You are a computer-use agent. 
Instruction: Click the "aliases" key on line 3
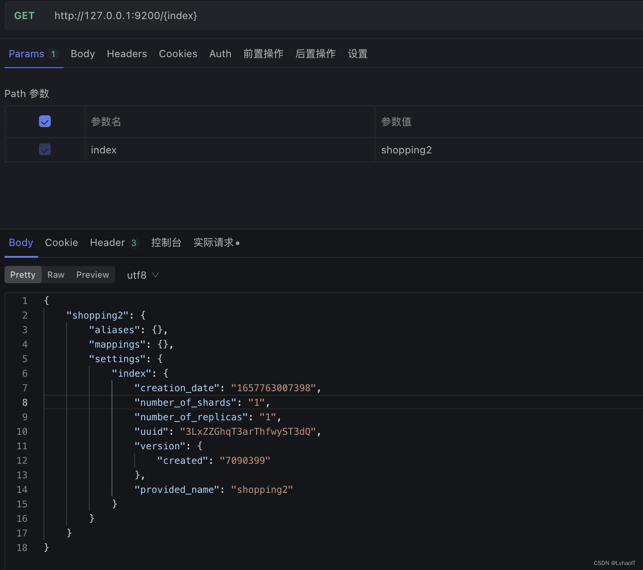click(114, 330)
